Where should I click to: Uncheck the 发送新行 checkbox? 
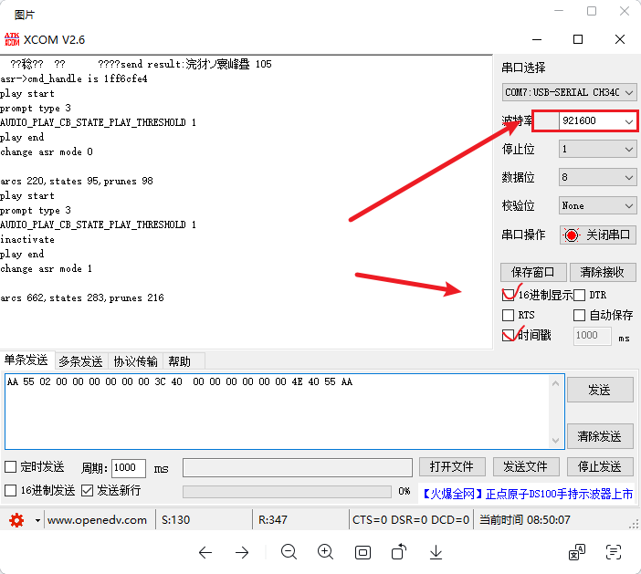87,490
